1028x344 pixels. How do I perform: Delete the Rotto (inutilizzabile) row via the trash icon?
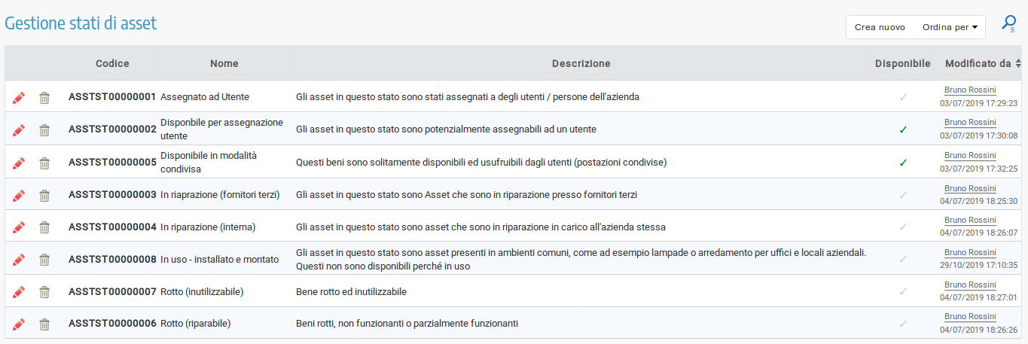[44, 292]
